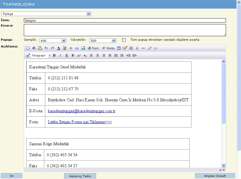Click the editor vertical scrollbar thumb
This screenshot has width=241, height=179.
tap(224, 94)
